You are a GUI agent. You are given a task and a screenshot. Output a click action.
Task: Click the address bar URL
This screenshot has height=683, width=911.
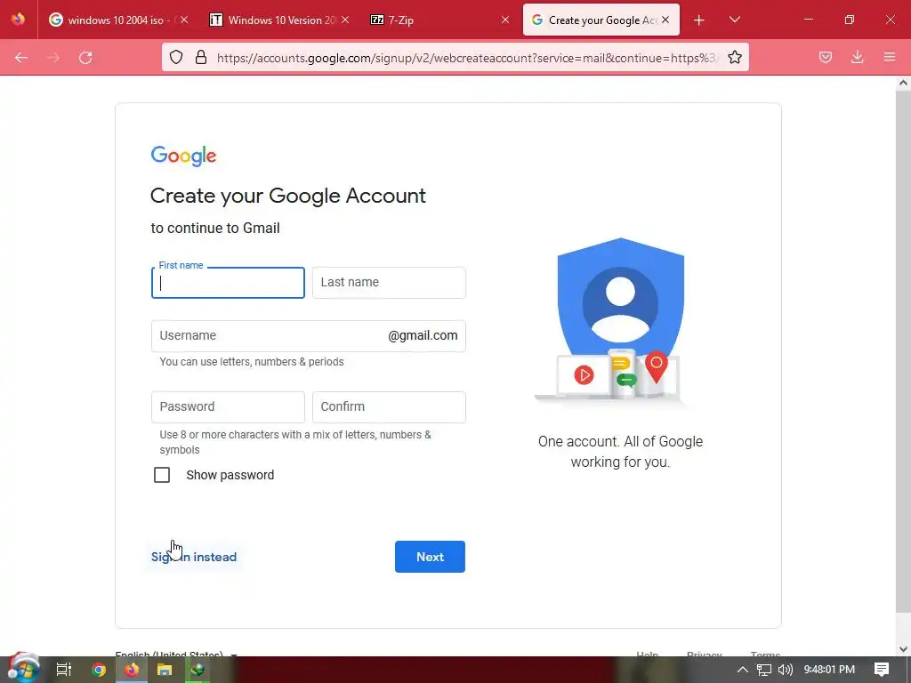click(467, 58)
